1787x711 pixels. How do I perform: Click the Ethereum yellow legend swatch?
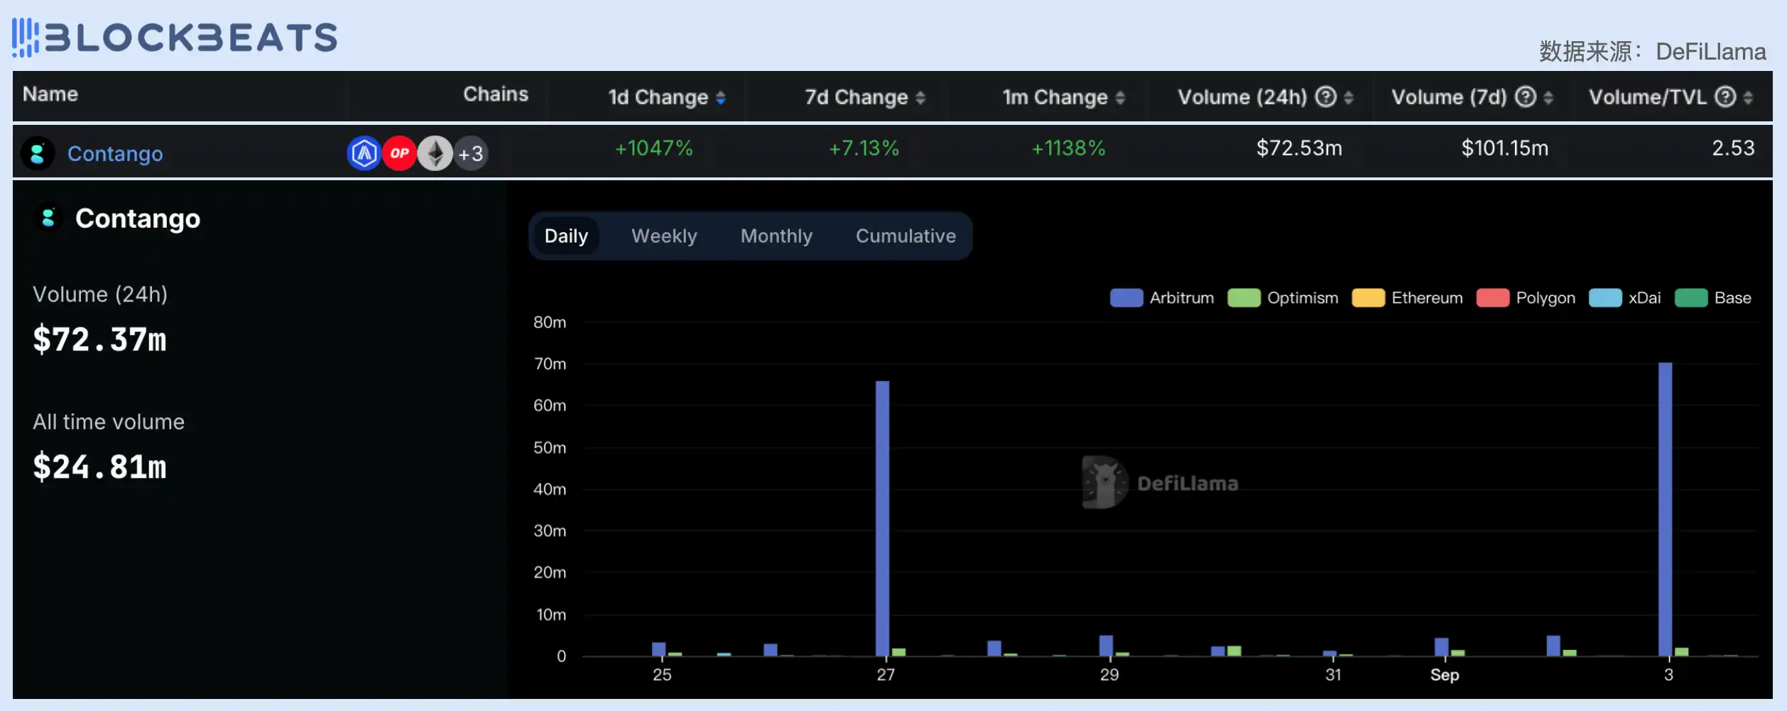click(1368, 298)
